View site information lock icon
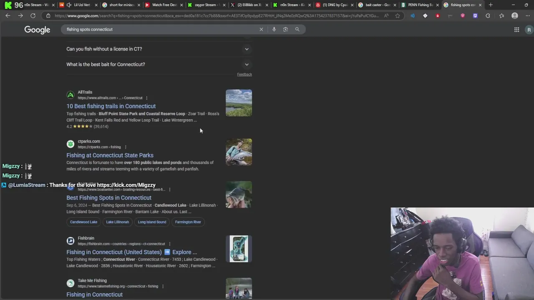The height and width of the screenshot is (300, 534). (48, 16)
